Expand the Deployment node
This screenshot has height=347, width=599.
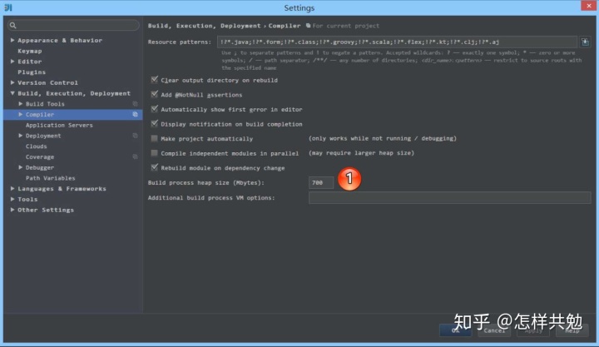[x=20, y=136]
